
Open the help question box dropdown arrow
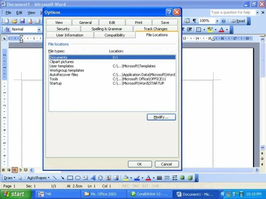point(257,13)
